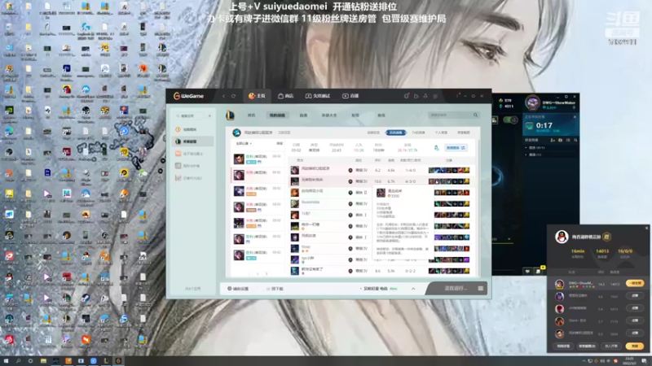Click the League of Legends L logo icon

[230, 115]
